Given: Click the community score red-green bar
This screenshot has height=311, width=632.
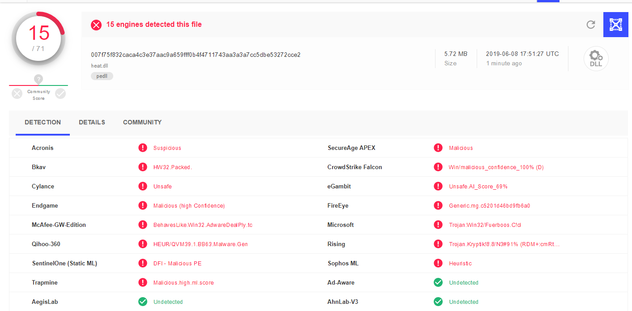Looking at the screenshot, I should 38,85.
